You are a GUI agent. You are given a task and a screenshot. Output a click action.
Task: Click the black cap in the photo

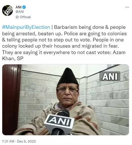point(68,77)
